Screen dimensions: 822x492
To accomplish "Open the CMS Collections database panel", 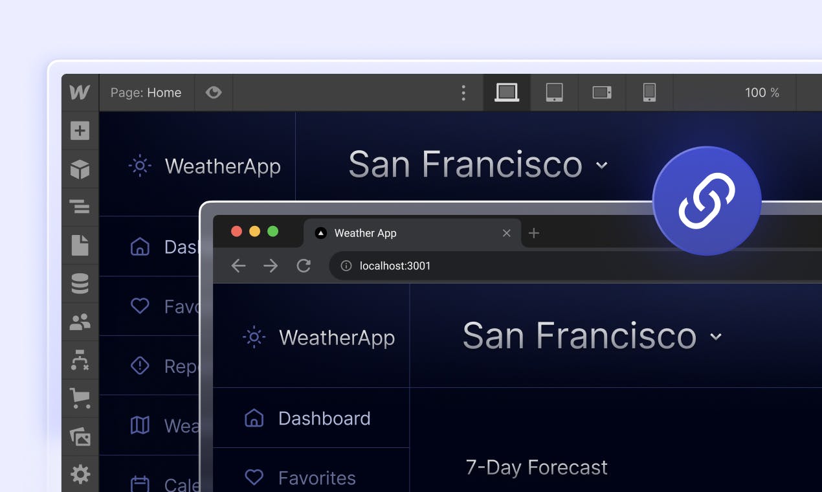I will 80,284.
